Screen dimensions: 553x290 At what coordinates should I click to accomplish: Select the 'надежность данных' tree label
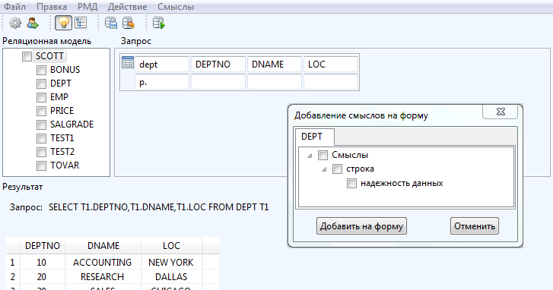pos(402,184)
